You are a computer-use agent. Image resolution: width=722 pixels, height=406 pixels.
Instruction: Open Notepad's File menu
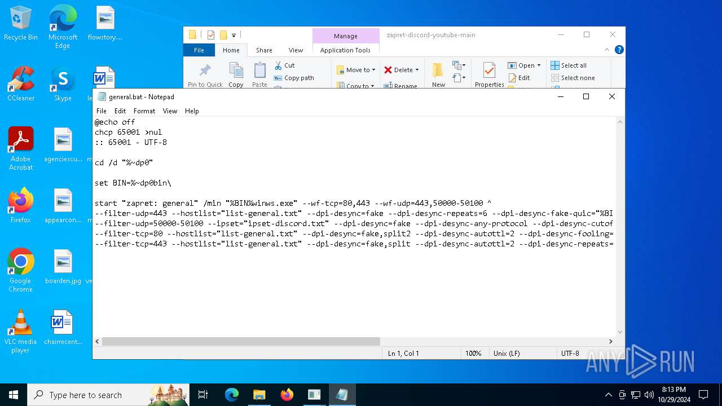point(102,111)
